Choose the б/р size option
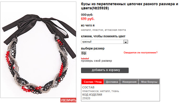This screenshot has height=106, width=180. pos(84,53)
